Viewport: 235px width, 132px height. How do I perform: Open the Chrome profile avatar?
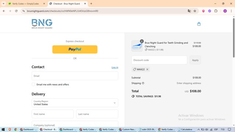[225, 11]
